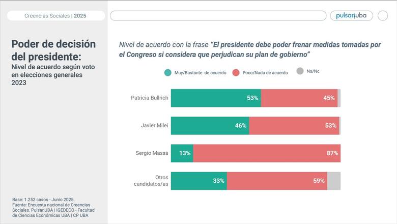Click Sergio Massa's red 87% bar segment
Viewport: 397px width, 224px height.
(x=267, y=153)
